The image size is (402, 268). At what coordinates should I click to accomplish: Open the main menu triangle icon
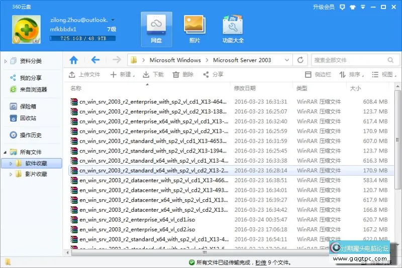(363, 7)
